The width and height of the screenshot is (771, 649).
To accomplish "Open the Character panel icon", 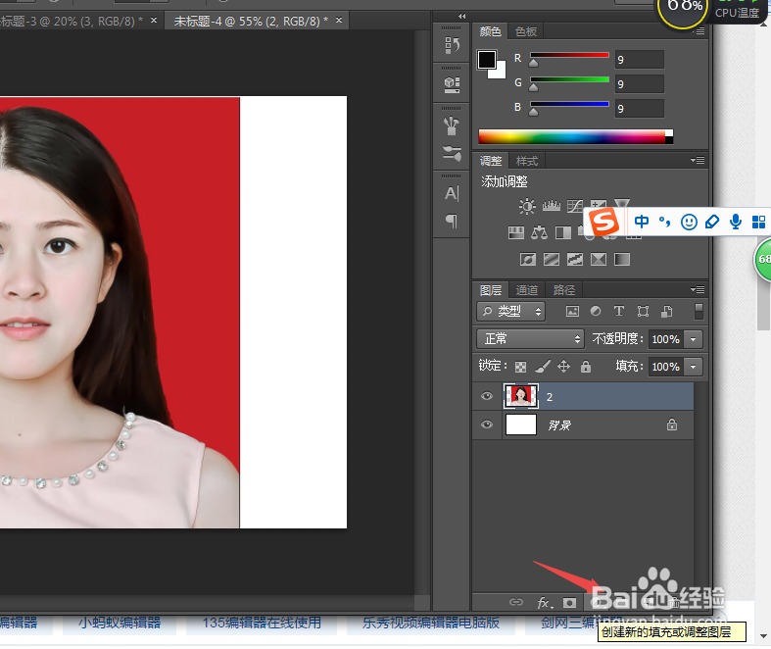I will 452,193.
